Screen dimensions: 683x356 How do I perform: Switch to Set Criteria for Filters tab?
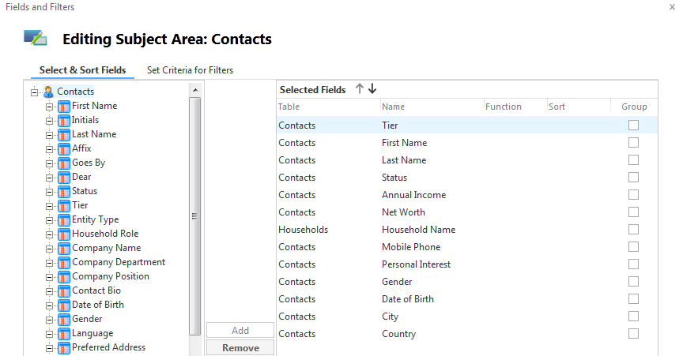(190, 70)
